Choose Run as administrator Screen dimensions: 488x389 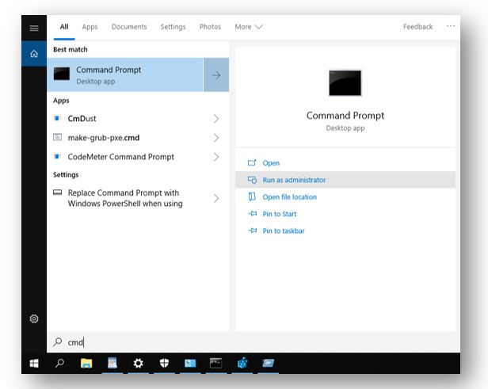pos(345,180)
